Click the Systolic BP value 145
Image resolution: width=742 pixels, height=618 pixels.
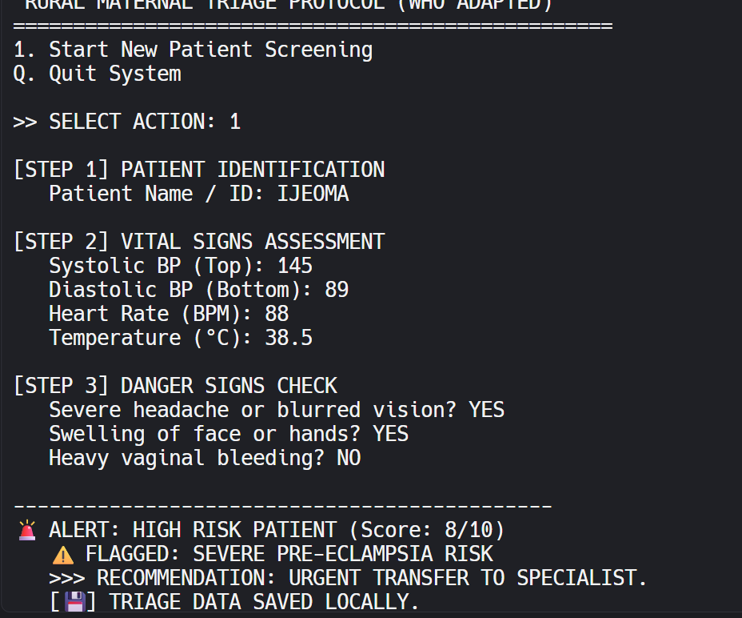pyautogui.click(x=295, y=266)
